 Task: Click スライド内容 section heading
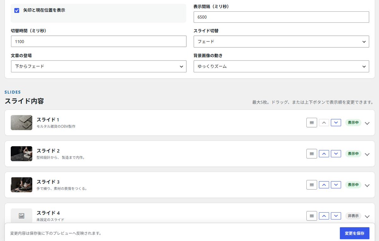tap(24, 101)
